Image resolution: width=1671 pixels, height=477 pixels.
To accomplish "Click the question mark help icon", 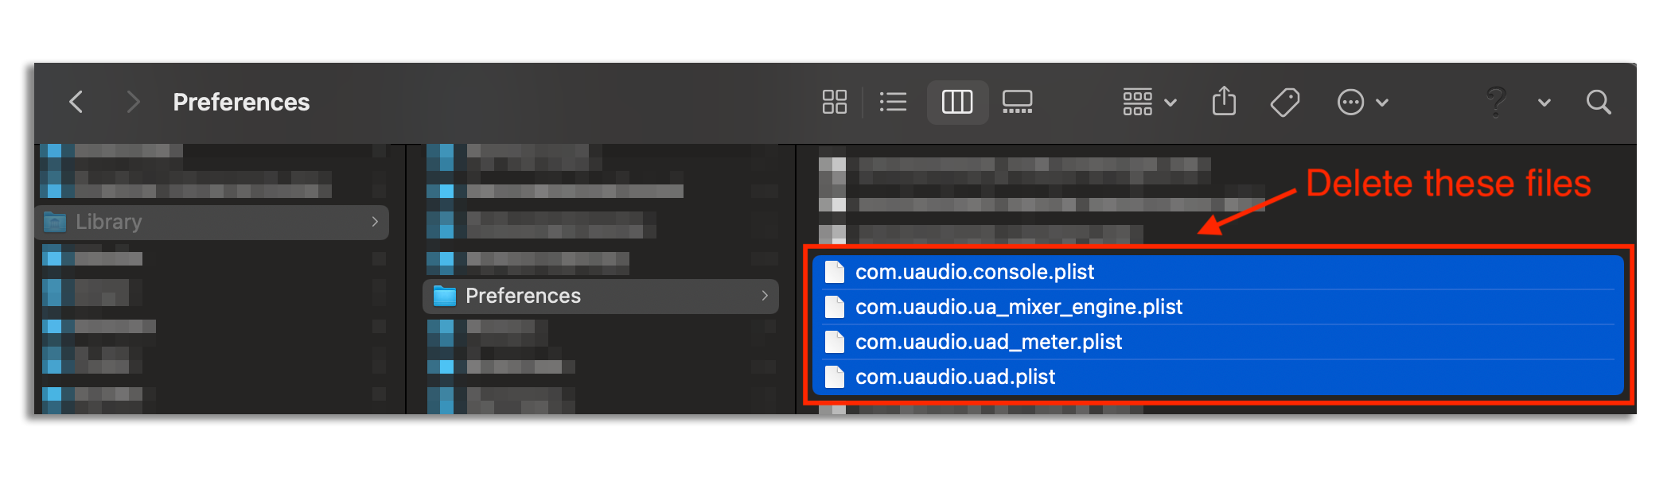I will click(x=1496, y=102).
